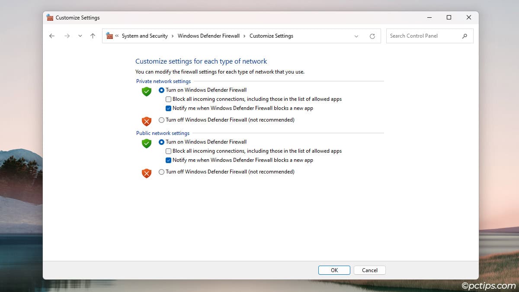Image resolution: width=519 pixels, height=292 pixels.
Task: Click the red shield under Public network settings
Action: point(146,173)
